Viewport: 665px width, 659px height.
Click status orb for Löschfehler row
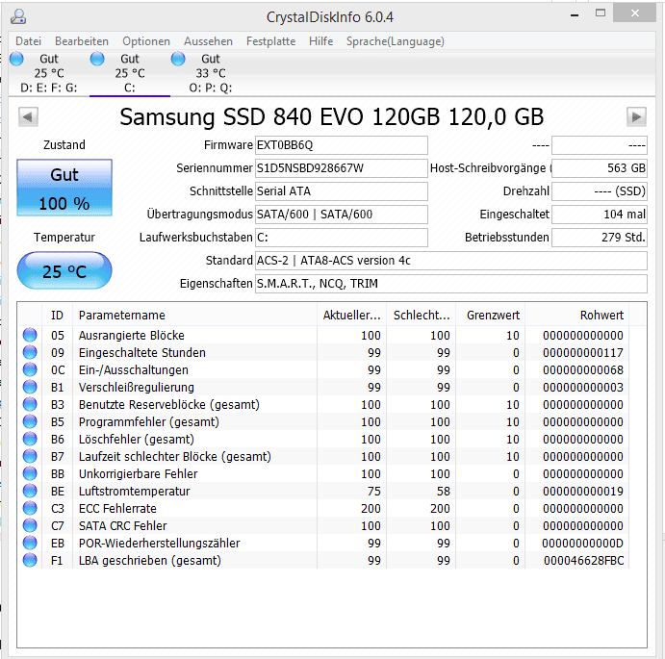30,439
